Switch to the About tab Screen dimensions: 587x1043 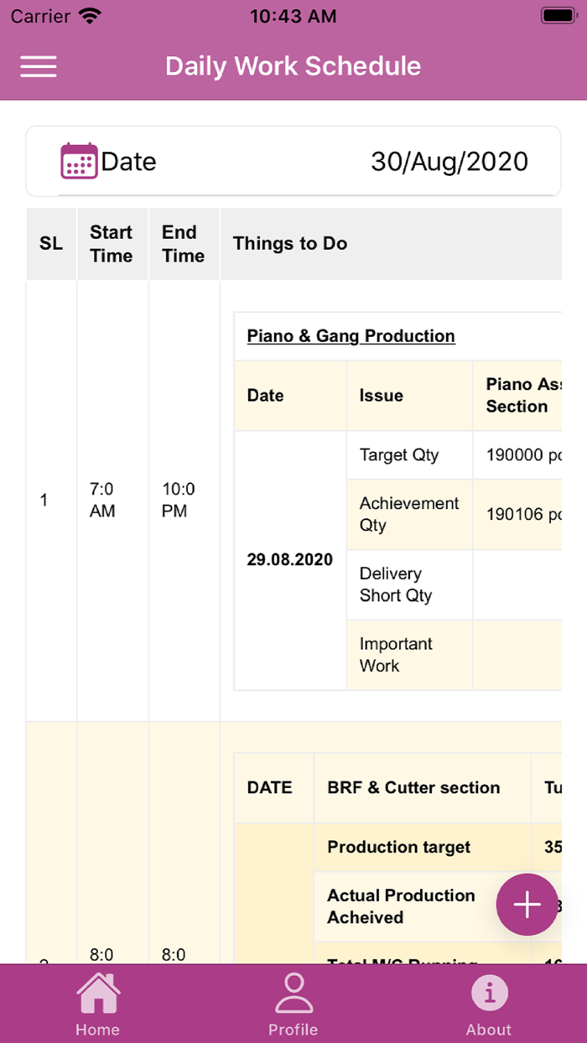coord(489,1003)
